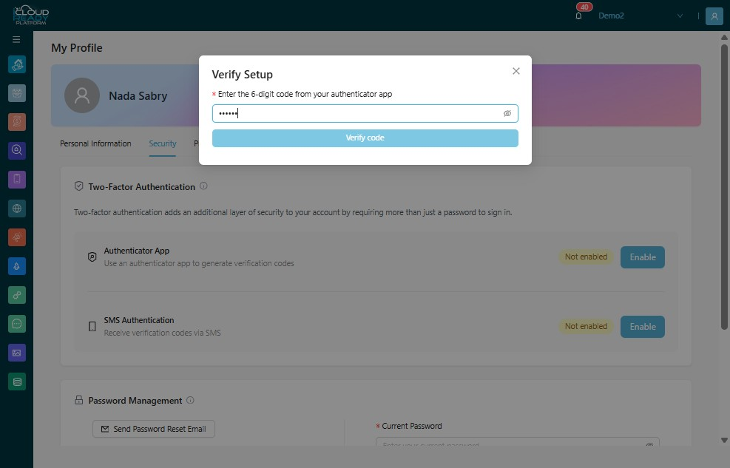Viewport: 730px width, 468px height.
Task: Click the Current Password label
Action: pos(411,426)
